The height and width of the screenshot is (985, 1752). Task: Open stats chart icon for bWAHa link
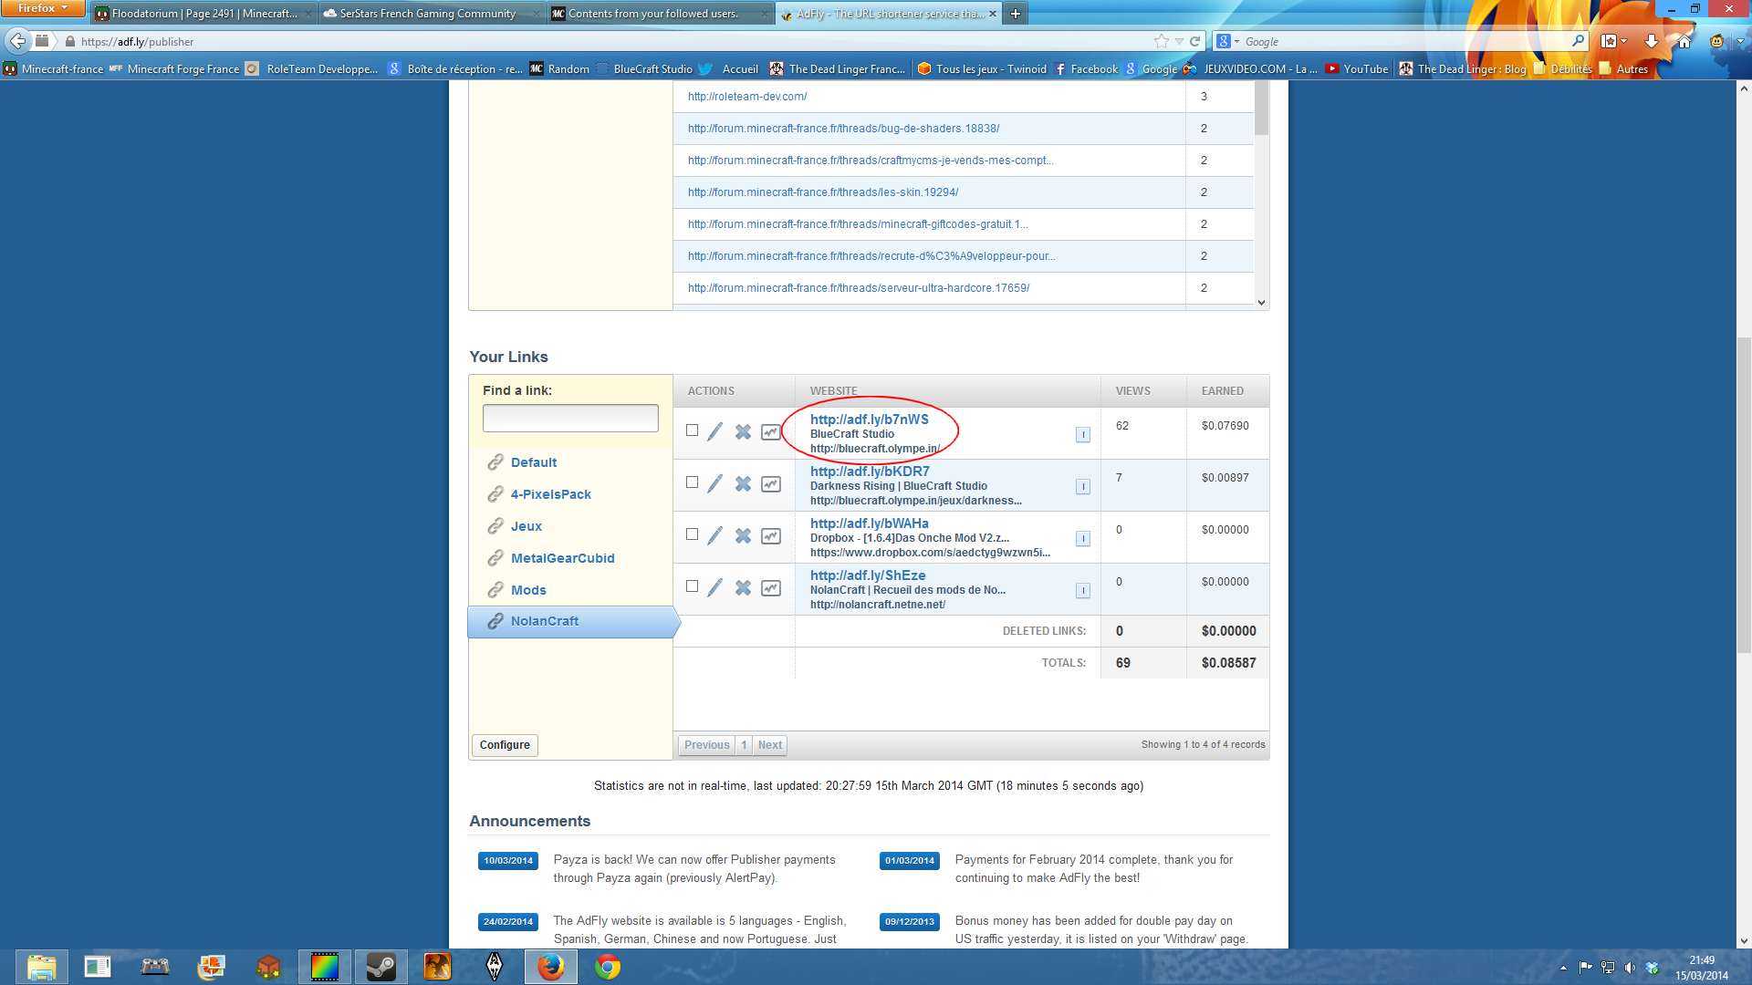point(771,535)
